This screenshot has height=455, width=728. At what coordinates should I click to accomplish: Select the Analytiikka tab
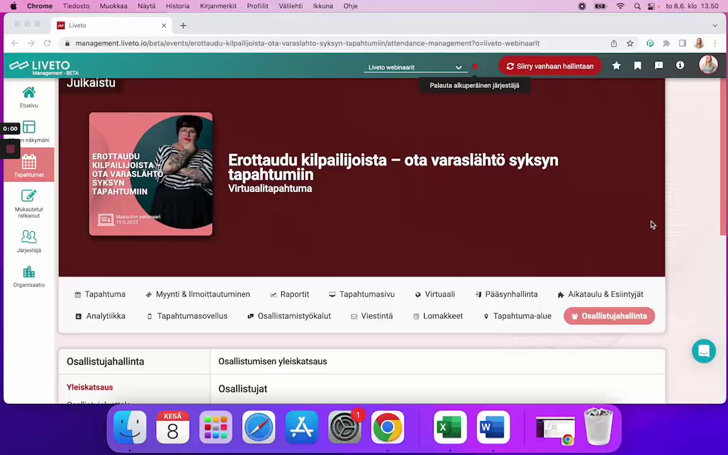coord(100,316)
